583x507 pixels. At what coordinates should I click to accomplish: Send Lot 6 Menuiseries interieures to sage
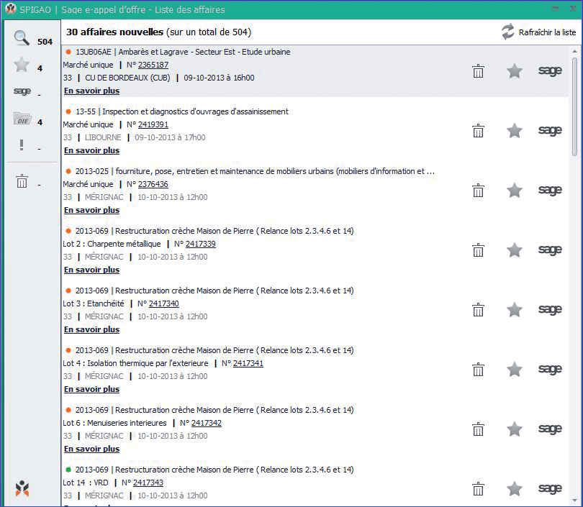(550, 429)
